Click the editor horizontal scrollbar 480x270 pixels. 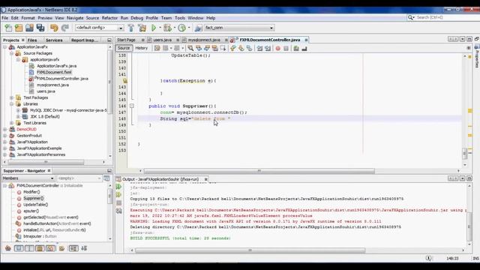coord(259,171)
